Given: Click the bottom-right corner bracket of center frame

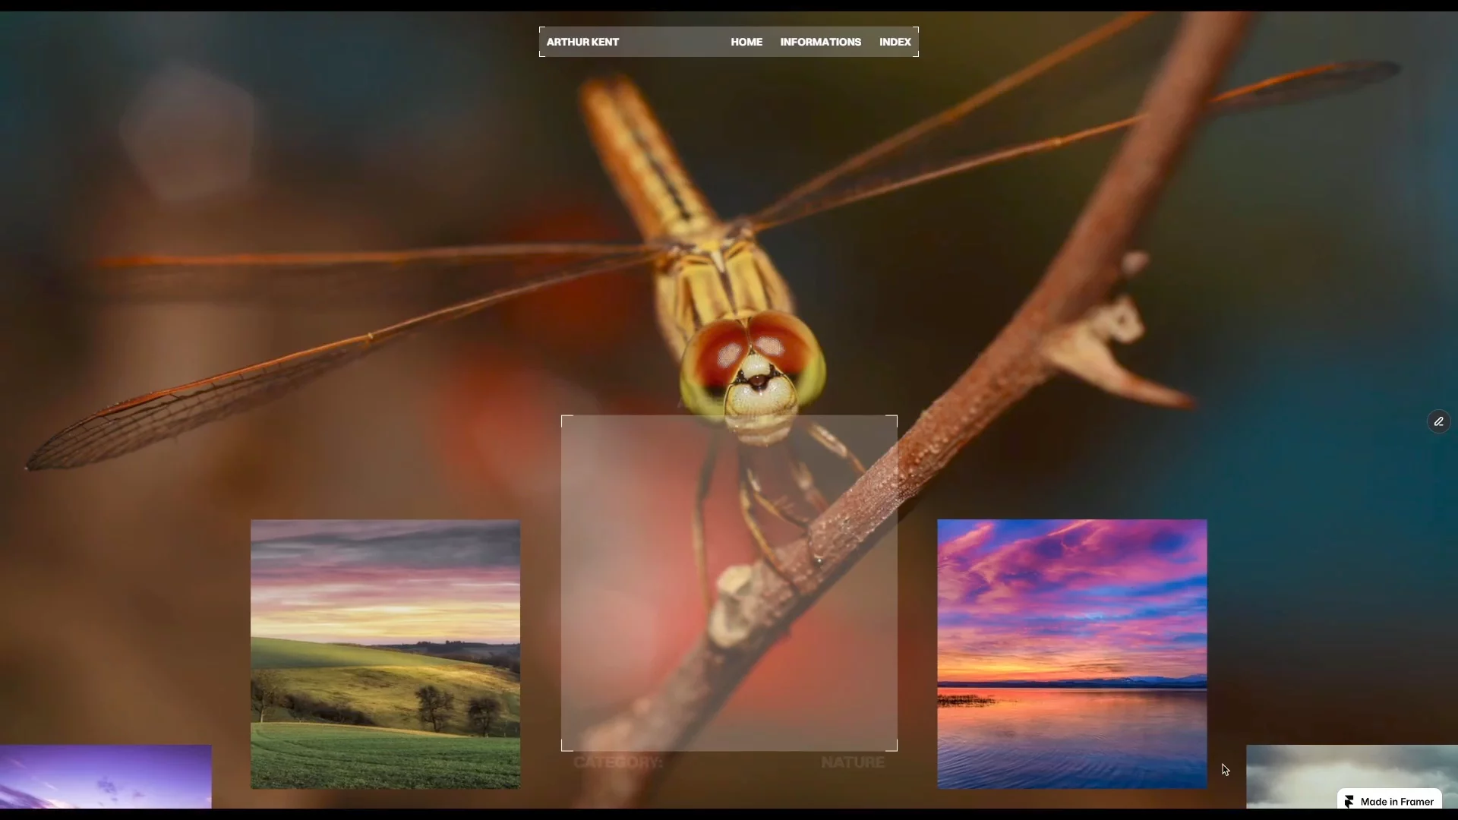Looking at the screenshot, I should point(892,746).
